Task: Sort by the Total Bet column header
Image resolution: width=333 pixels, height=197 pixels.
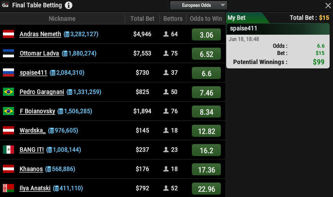Action: 143,19
